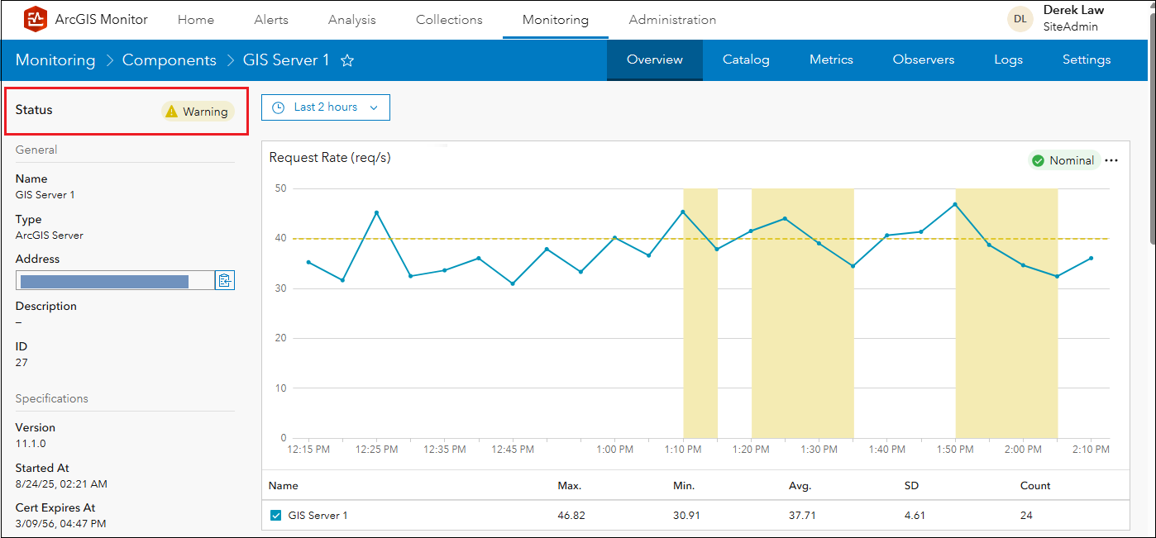The image size is (1156, 538).
Task: Click the clock icon in time selector
Action: [x=279, y=107]
